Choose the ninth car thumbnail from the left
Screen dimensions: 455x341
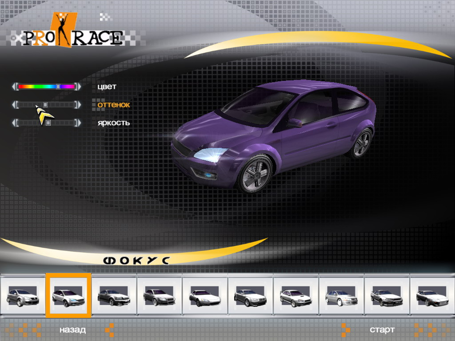[x=387, y=295]
